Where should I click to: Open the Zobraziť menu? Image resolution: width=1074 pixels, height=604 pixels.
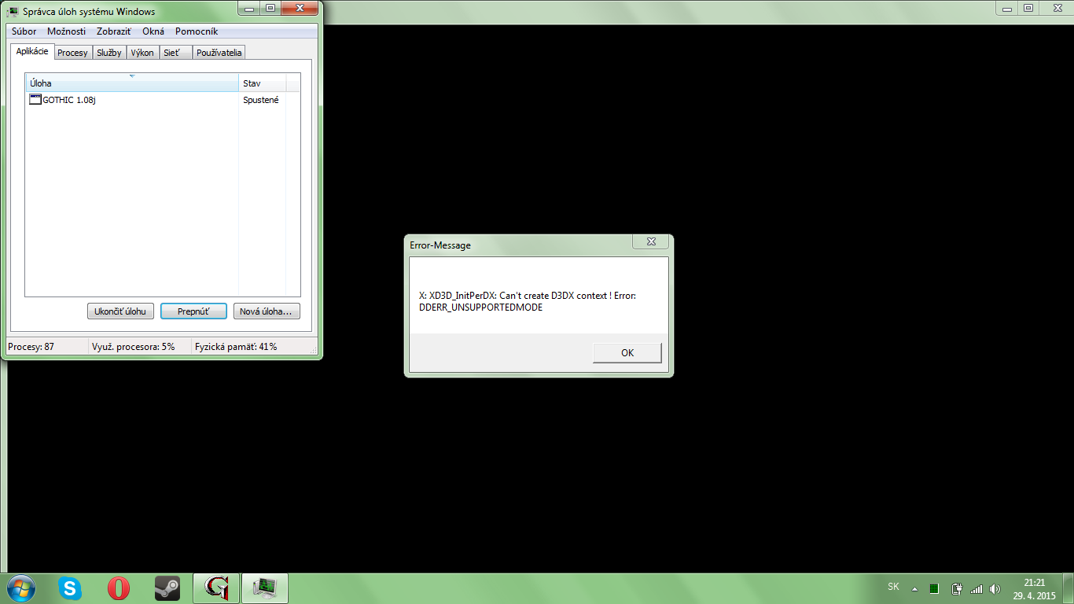click(114, 31)
